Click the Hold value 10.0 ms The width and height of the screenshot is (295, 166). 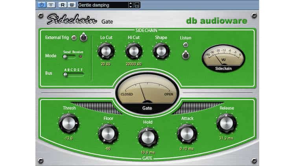pyautogui.click(x=148, y=152)
